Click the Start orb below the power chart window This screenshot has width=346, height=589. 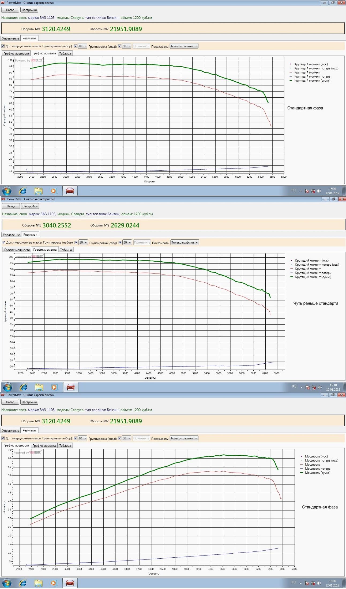7,583
